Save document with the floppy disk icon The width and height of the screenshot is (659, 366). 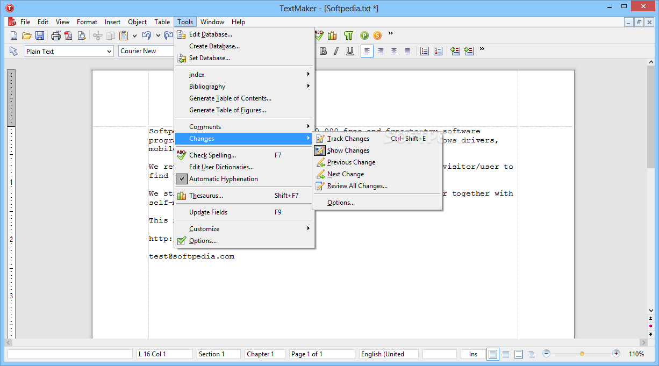pos(40,35)
